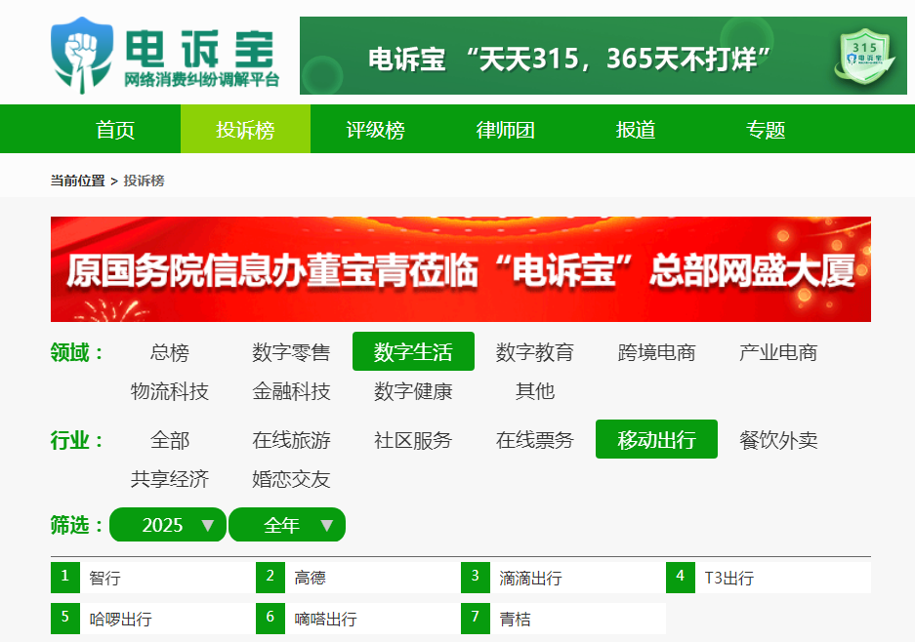Select the 其他 domain filter
The height and width of the screenshot is (642, 915).
(x=534, y=391)
